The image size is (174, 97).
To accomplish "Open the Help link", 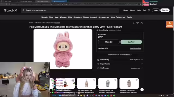I will [x=139, y=10].
